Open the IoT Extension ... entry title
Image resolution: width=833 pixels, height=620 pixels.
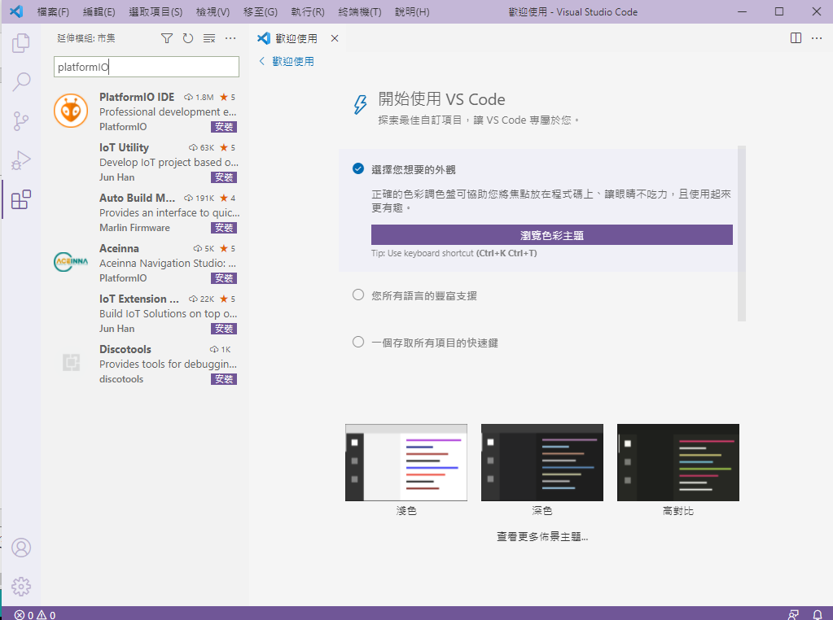pos(138,299)
